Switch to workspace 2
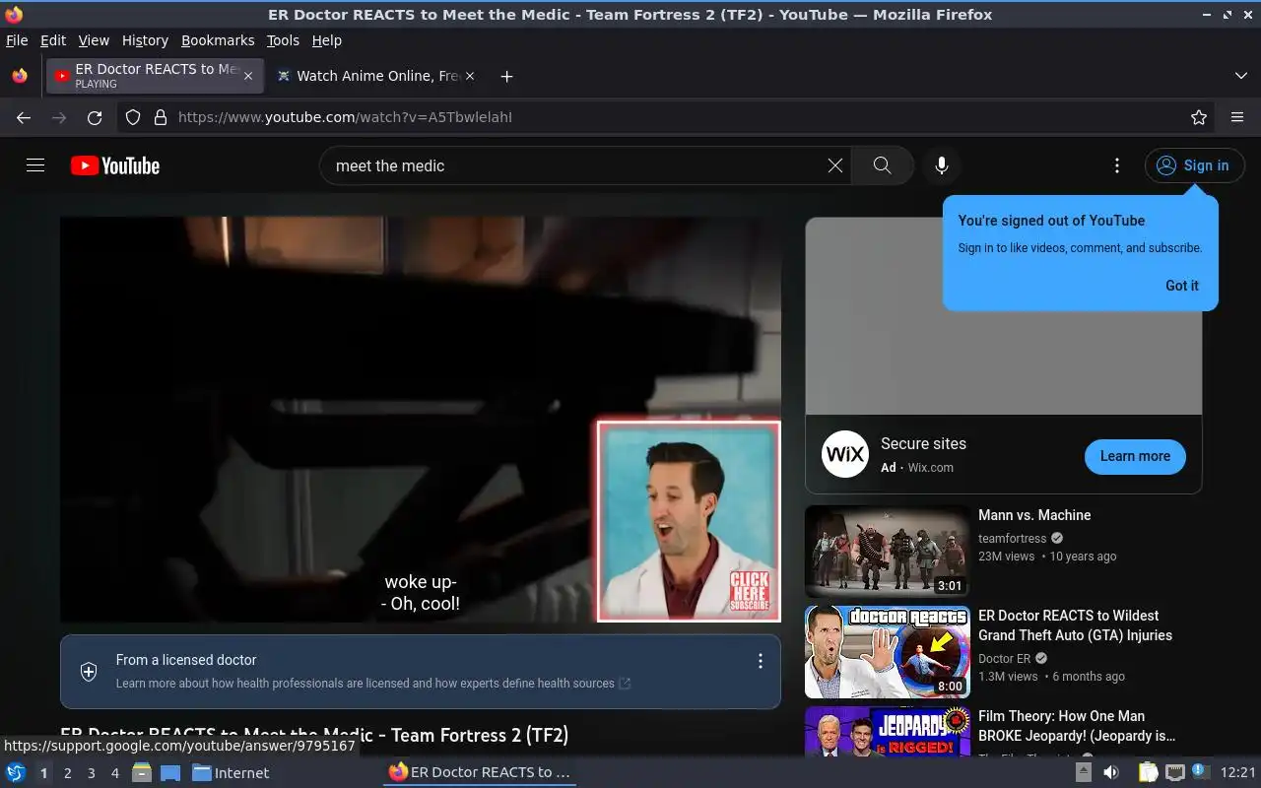The width and height of the screenshot is (1261, 788). pyautogui.click(x=68, y=773)
